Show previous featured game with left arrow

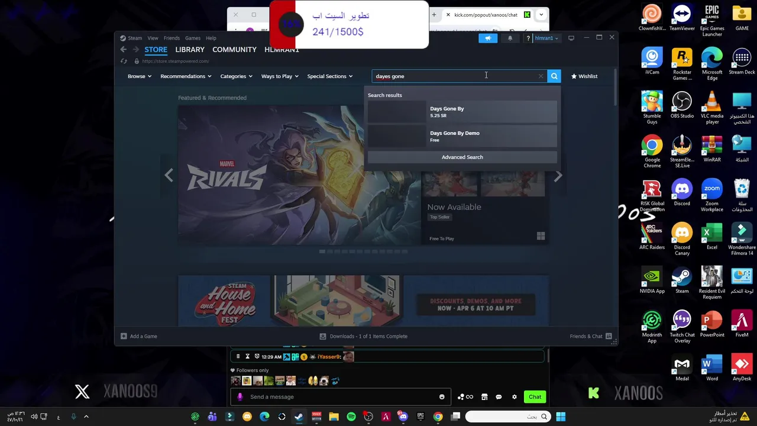(x=169, y=176)
